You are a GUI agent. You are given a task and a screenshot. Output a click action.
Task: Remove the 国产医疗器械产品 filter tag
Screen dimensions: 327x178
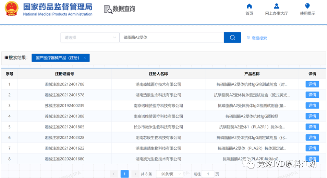coord(85,58)
